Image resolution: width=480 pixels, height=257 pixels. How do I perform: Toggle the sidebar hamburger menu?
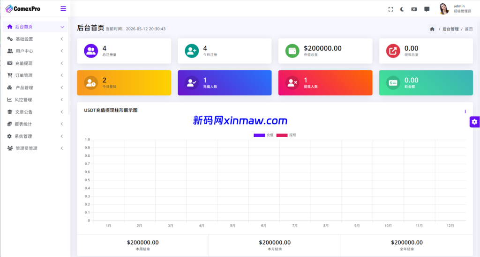point(63,8)
